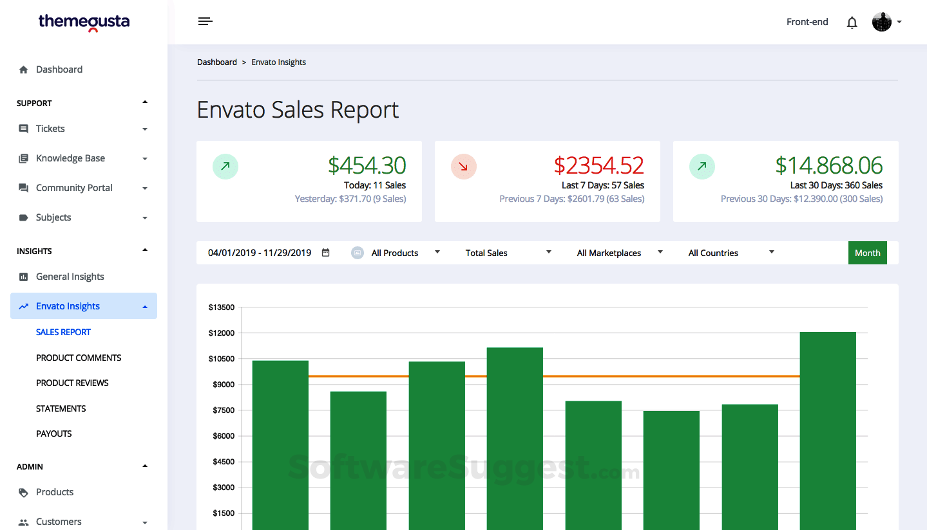Expand the Knowledge Base submenu arrow

pyautogui.click(x=145, y=159)
